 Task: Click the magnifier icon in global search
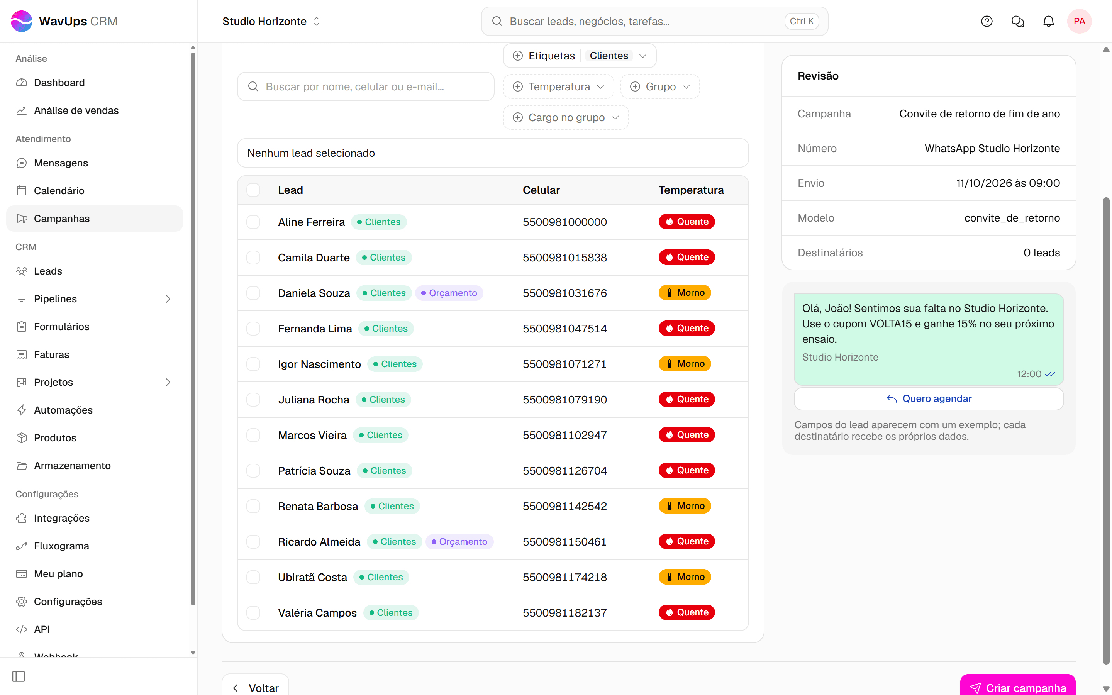(497, 21)
